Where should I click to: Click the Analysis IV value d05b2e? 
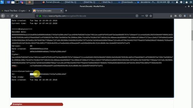coord(48,52)
